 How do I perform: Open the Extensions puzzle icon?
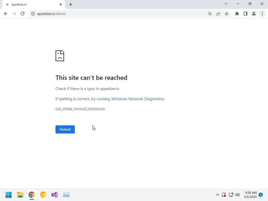click(237, 14)
